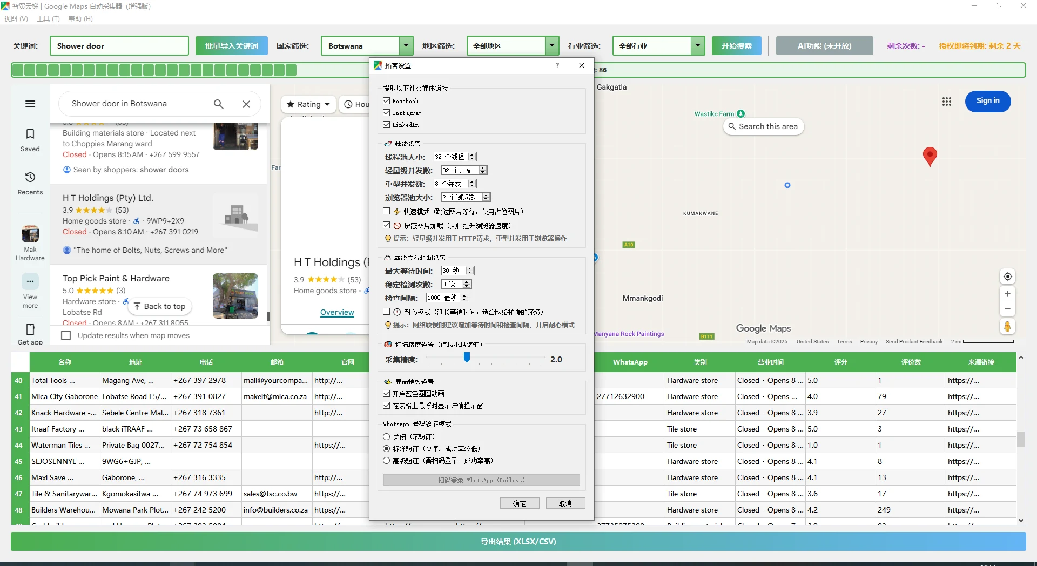Click the View more ellipsis icon

30,281
